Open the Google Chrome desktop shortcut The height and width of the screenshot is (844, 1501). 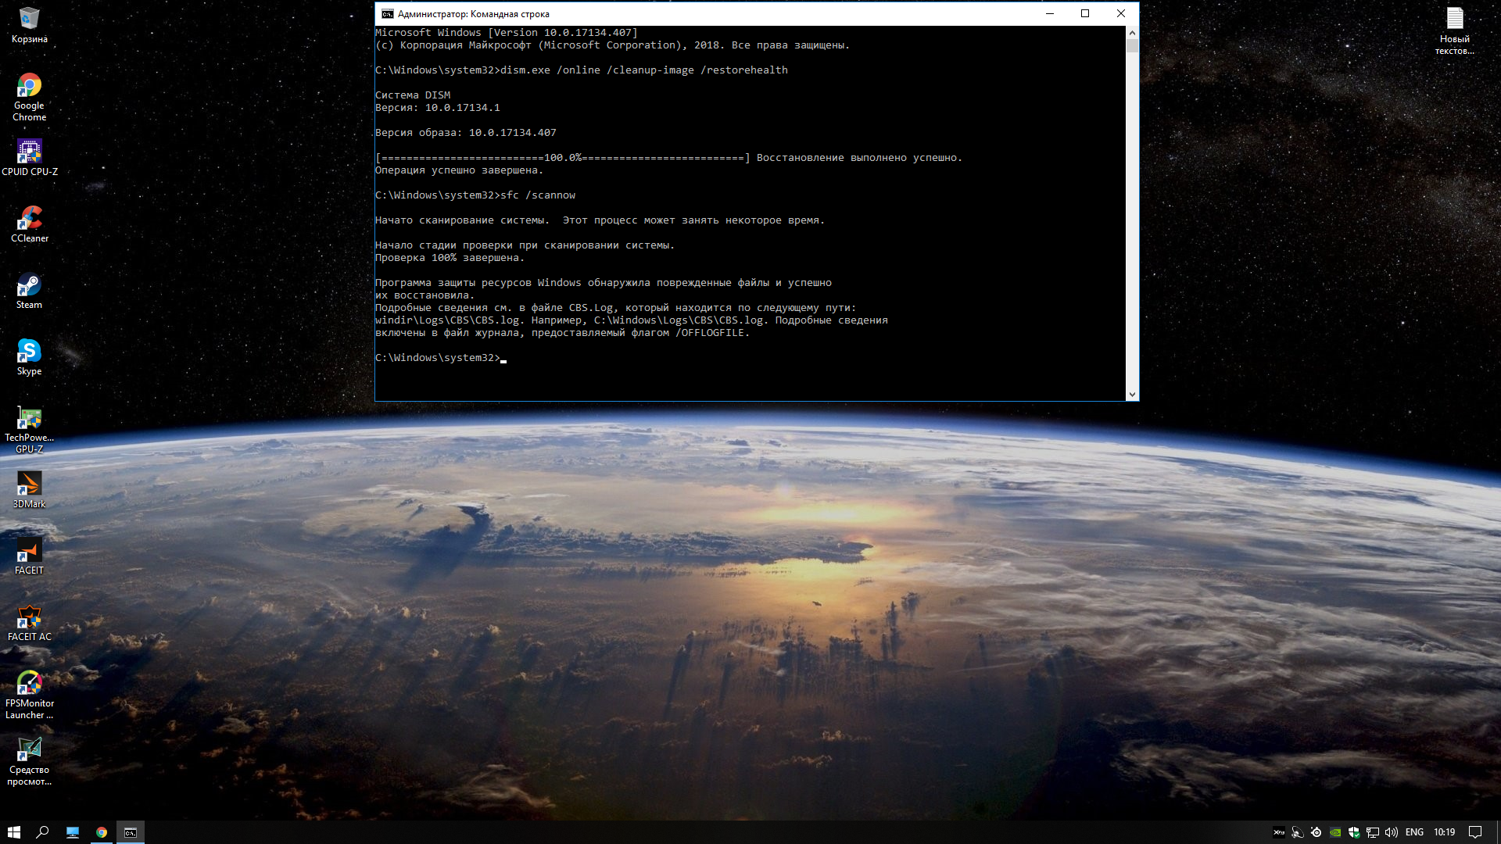29,85
